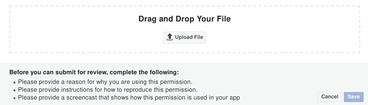Click the disabled Save button
Viewport: 368px width, 105px height.
tap(354, 97)
